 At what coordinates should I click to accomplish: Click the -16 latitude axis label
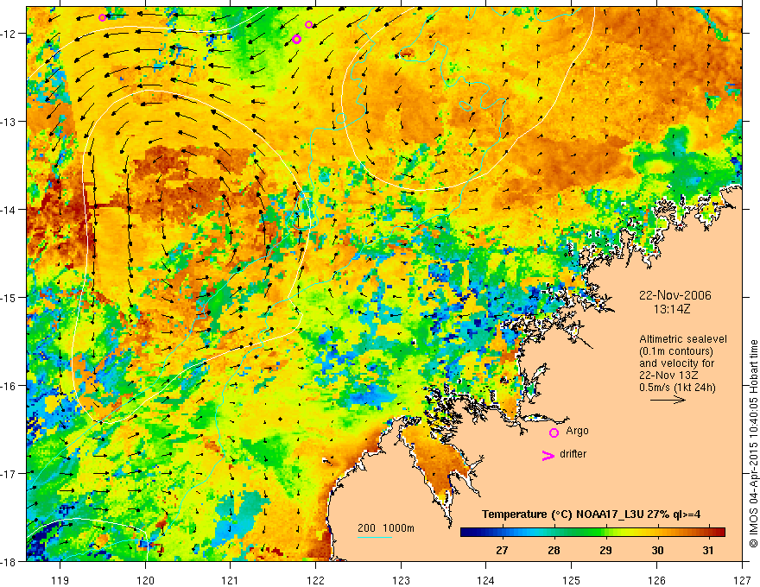9,386
